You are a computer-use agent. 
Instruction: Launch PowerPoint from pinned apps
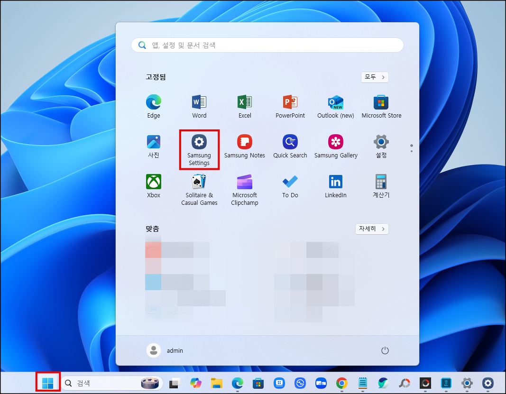pyautogui.click(x=290, y=107)
